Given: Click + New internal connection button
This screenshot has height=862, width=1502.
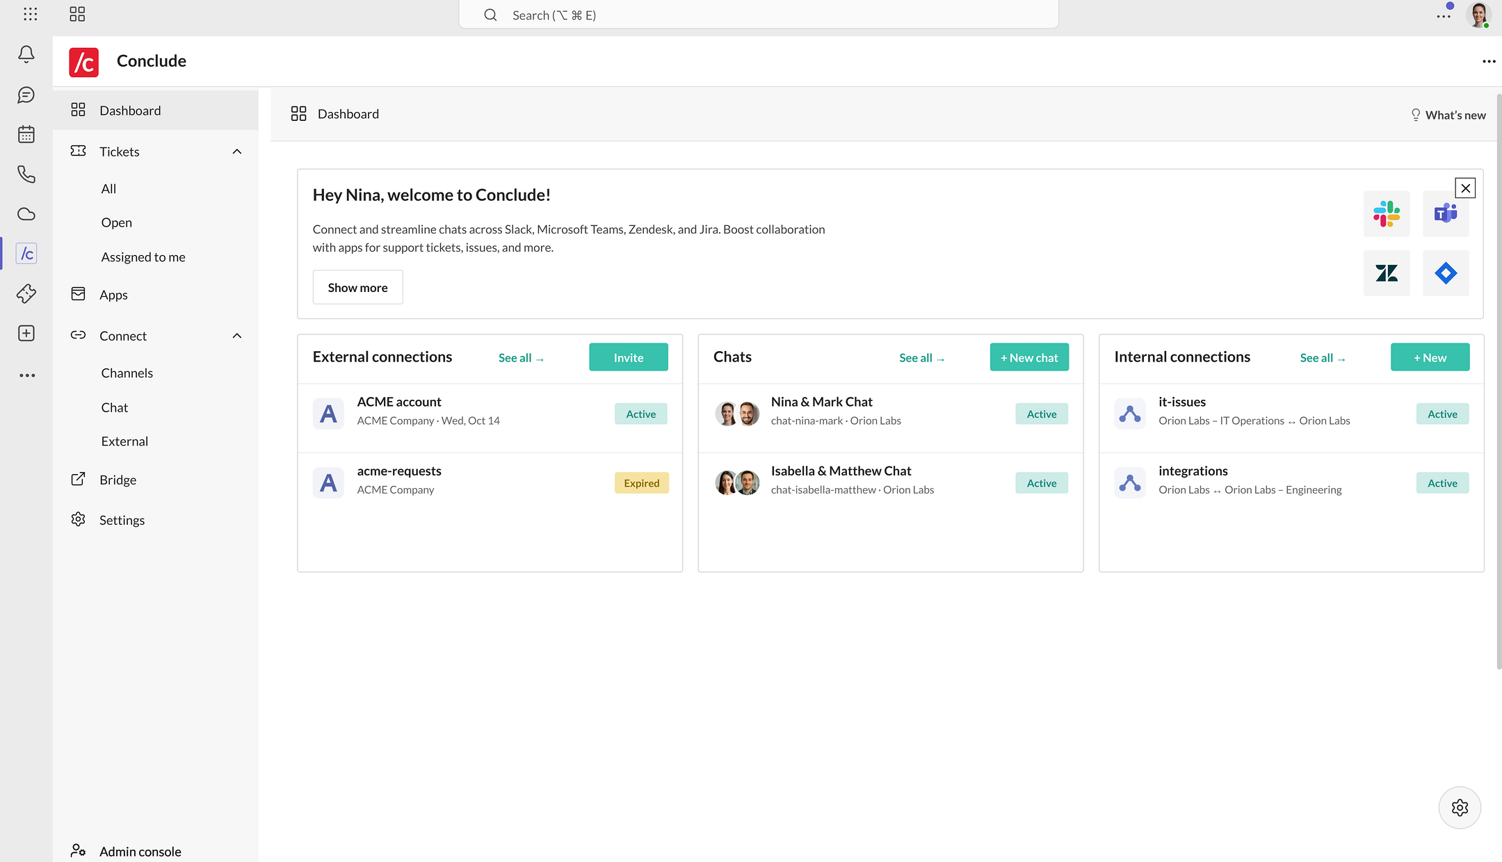Looking at the screenshot, I should [1430, 357].
